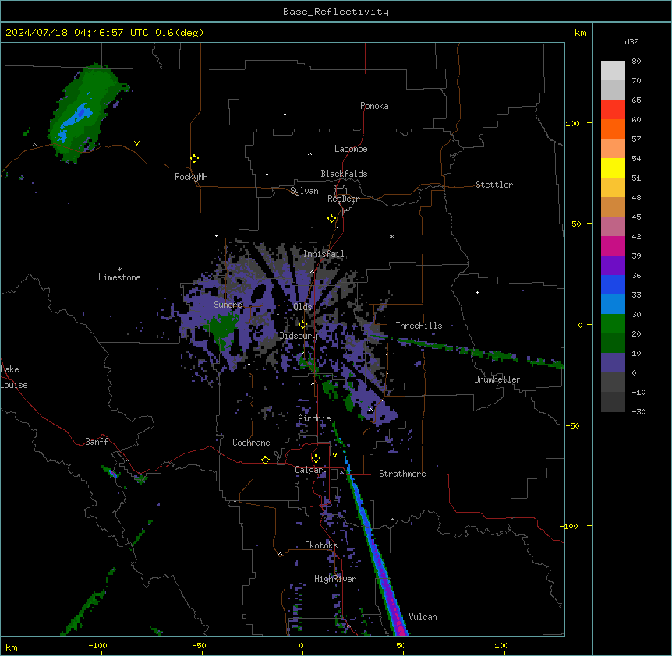Click the 100 km tick on right axis
Screen dimensions: 672x656
(x=589, y=123)
